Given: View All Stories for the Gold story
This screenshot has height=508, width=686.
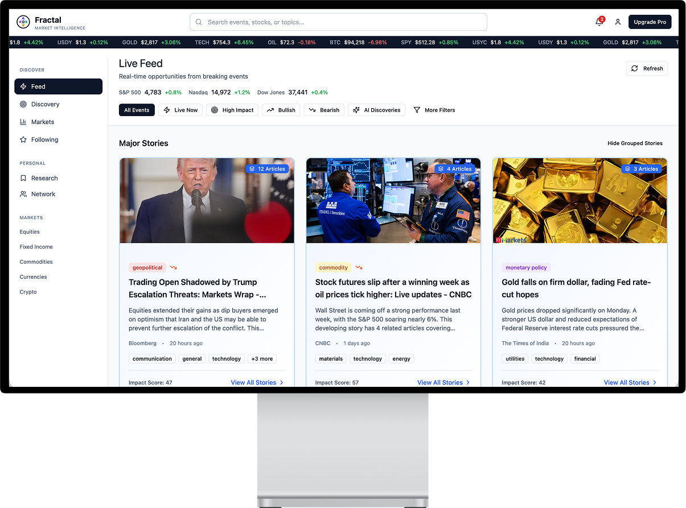Looking at the screenshot, I should (x=630, y=382).
